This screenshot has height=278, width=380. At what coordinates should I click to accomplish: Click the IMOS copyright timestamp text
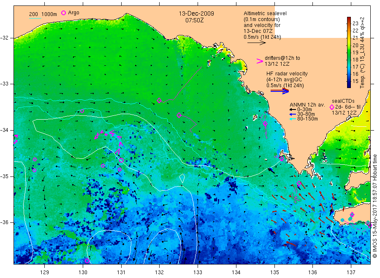(375, 206)
